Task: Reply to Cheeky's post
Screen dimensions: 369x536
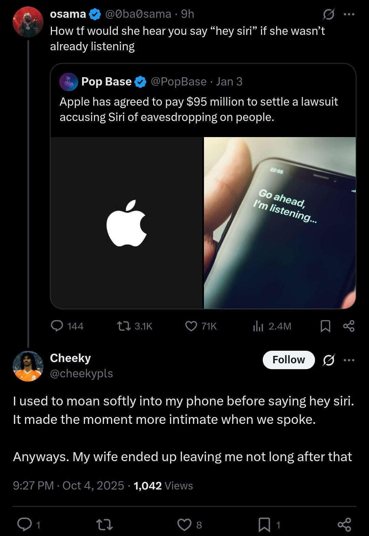Action: (25, 524)
